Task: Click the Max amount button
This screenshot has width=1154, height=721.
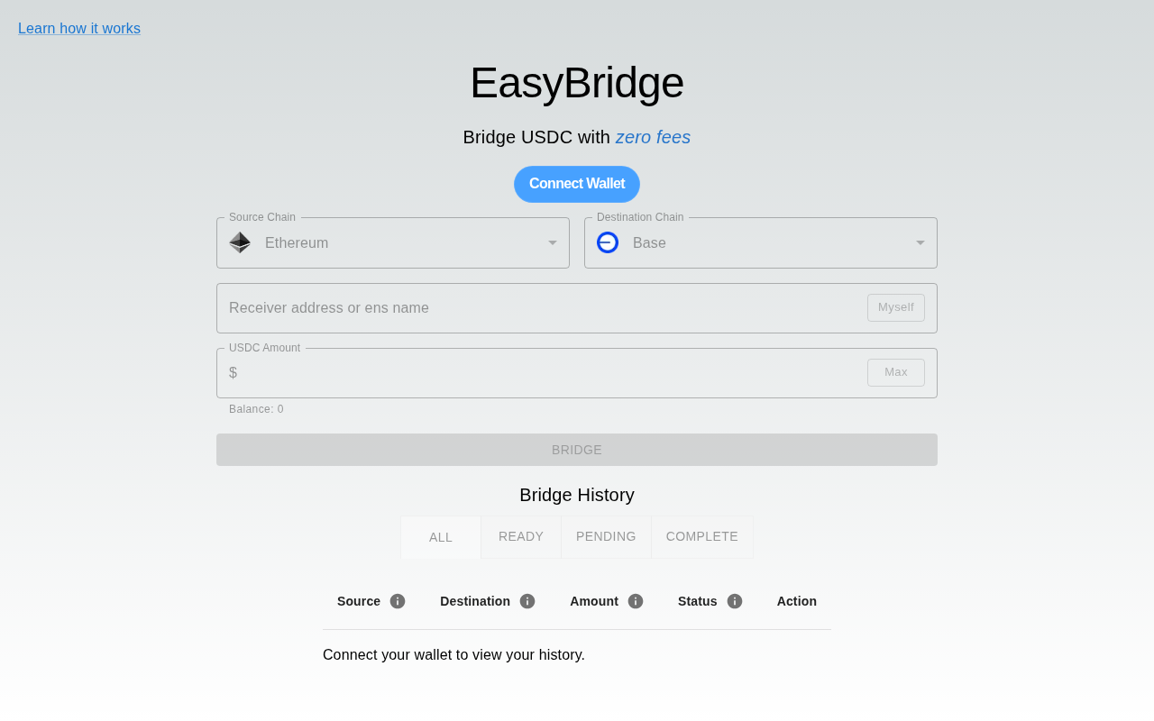Action: (896, 372)
